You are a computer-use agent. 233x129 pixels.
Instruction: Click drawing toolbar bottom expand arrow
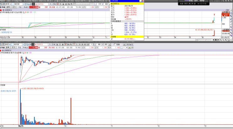pos(231,40)
